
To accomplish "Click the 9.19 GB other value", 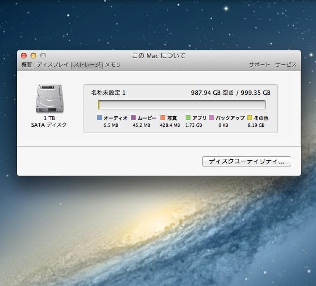I will (256, 125).
